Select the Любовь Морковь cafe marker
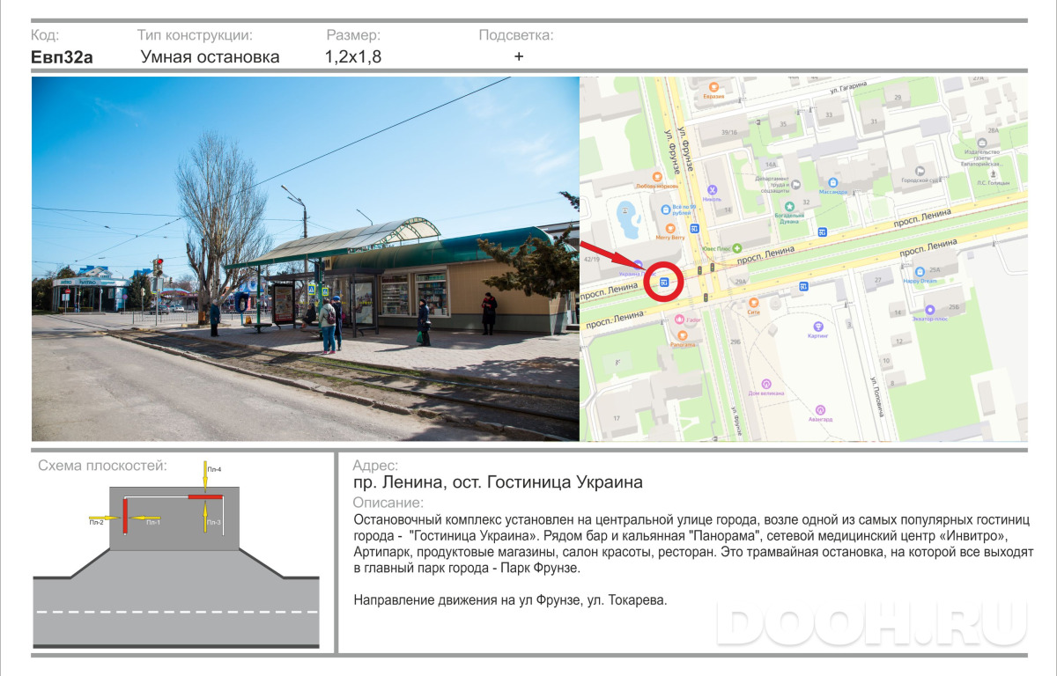Screen dimensions: 1057x676 point(656,177)
